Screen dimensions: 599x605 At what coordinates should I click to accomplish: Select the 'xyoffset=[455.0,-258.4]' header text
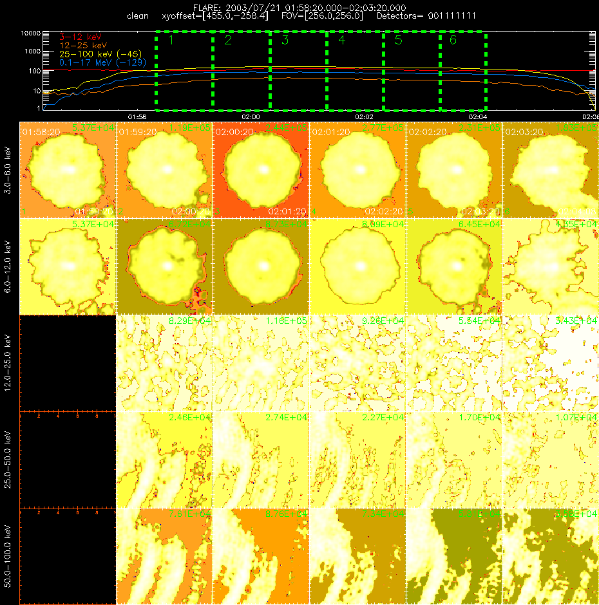tap(215, 16)
